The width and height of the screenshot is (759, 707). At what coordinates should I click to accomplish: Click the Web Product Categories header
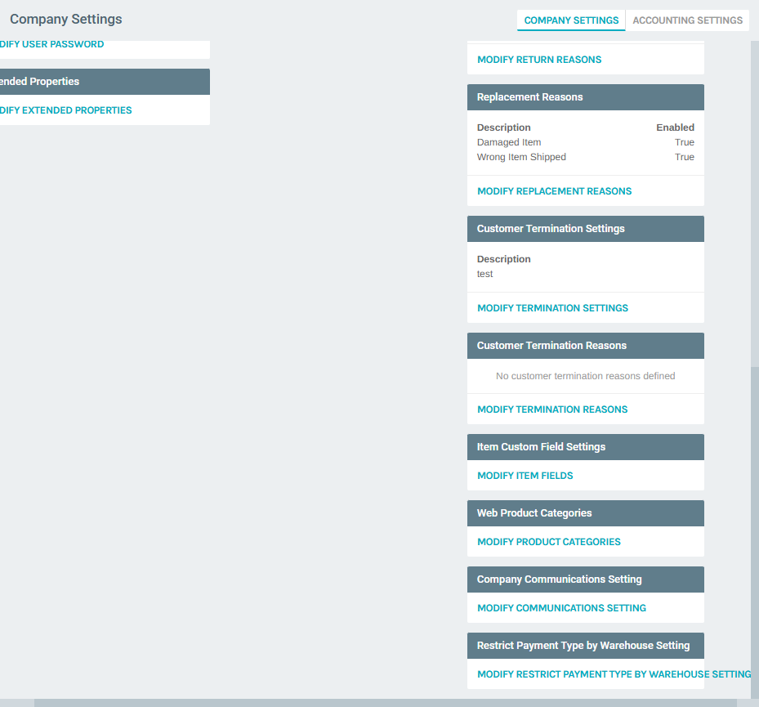click(585, 512)
